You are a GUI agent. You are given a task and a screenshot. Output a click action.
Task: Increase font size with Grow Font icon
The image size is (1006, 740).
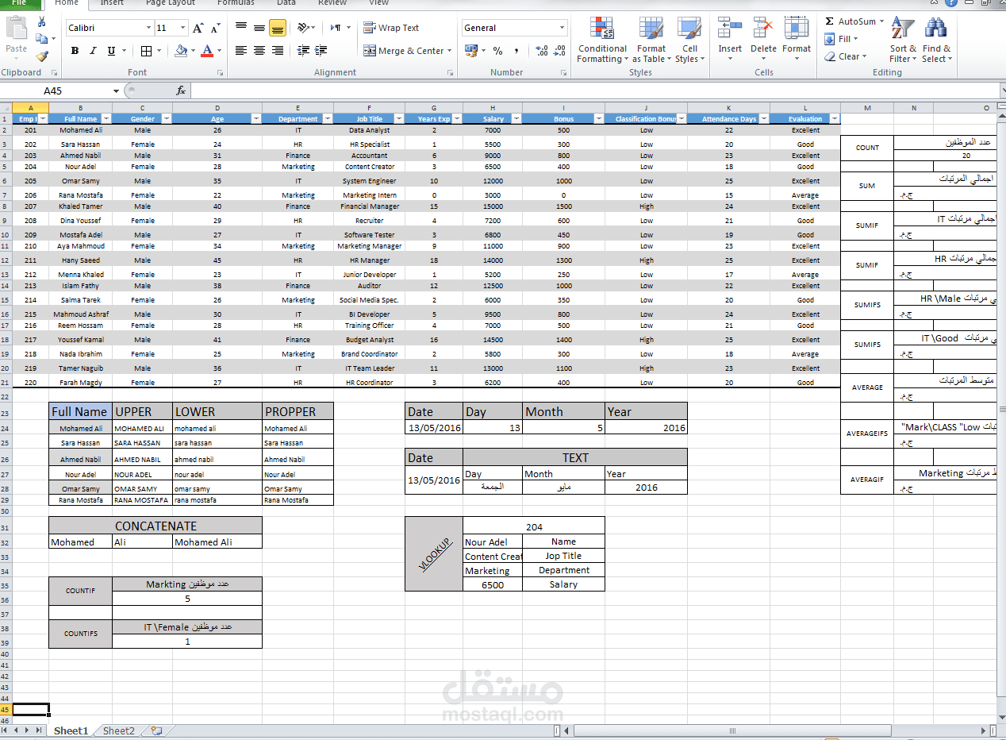(x=198, y=28)
